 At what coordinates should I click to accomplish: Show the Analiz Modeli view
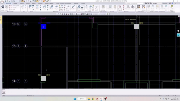pyautogui.click(x=153, y=8)
